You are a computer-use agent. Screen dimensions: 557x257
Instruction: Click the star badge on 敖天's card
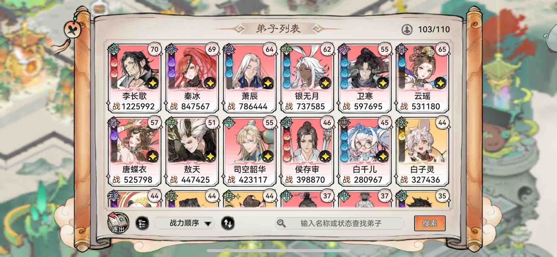tap(210, 156)
